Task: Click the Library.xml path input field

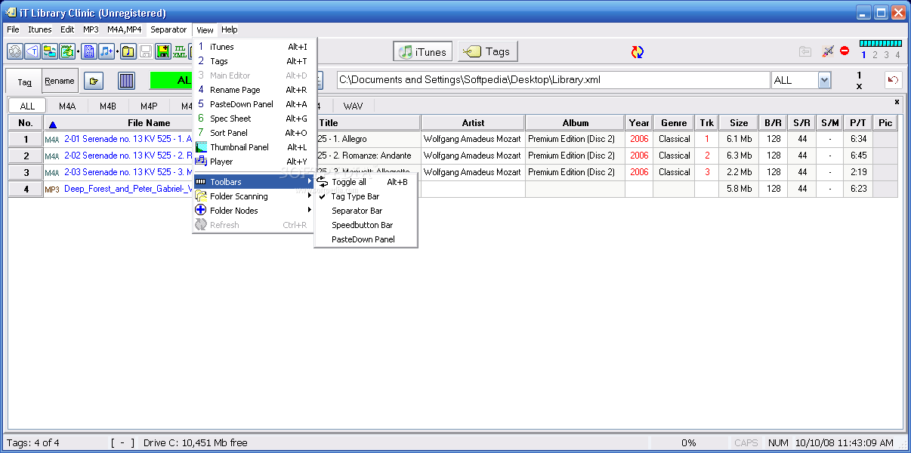Action: (553, 80)
